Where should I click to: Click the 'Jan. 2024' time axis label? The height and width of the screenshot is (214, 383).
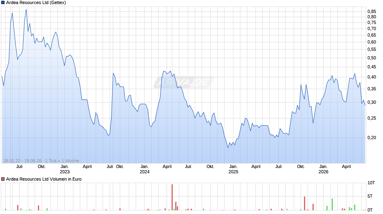pos(144,169)
